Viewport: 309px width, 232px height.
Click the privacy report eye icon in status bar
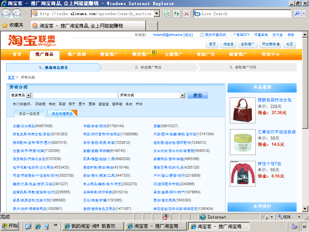click(x=166, y=217)
